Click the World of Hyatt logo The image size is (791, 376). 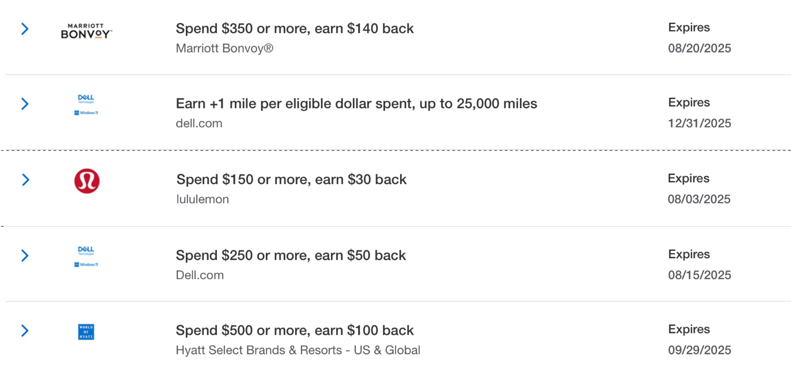tap(86, 332)
